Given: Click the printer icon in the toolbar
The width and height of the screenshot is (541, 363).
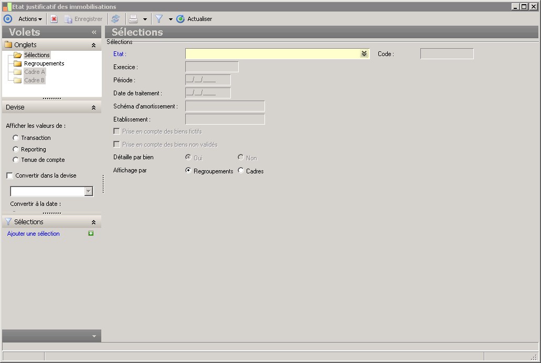Looking at the screenshot, I should point(133,19).
